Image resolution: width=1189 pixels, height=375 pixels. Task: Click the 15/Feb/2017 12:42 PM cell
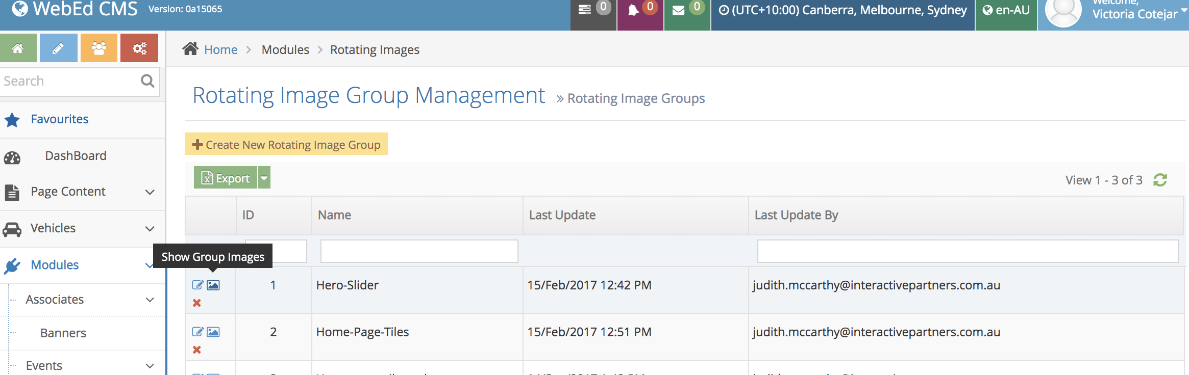point(636,290)
